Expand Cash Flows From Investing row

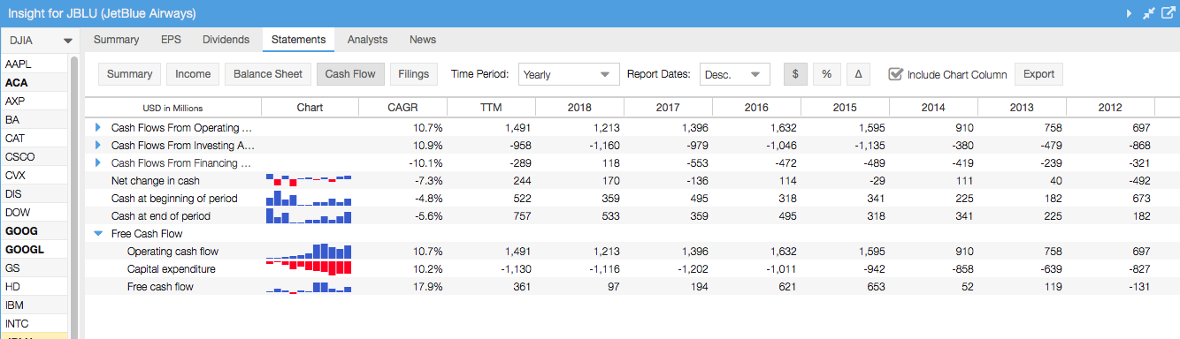(98, 146)
